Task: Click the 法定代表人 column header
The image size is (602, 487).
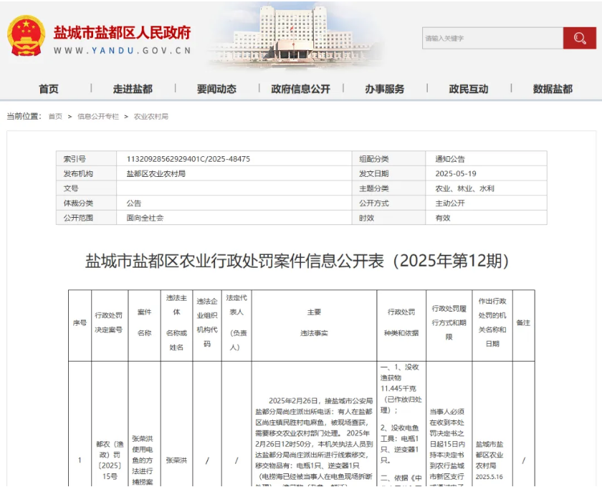Action: point(236,325)
